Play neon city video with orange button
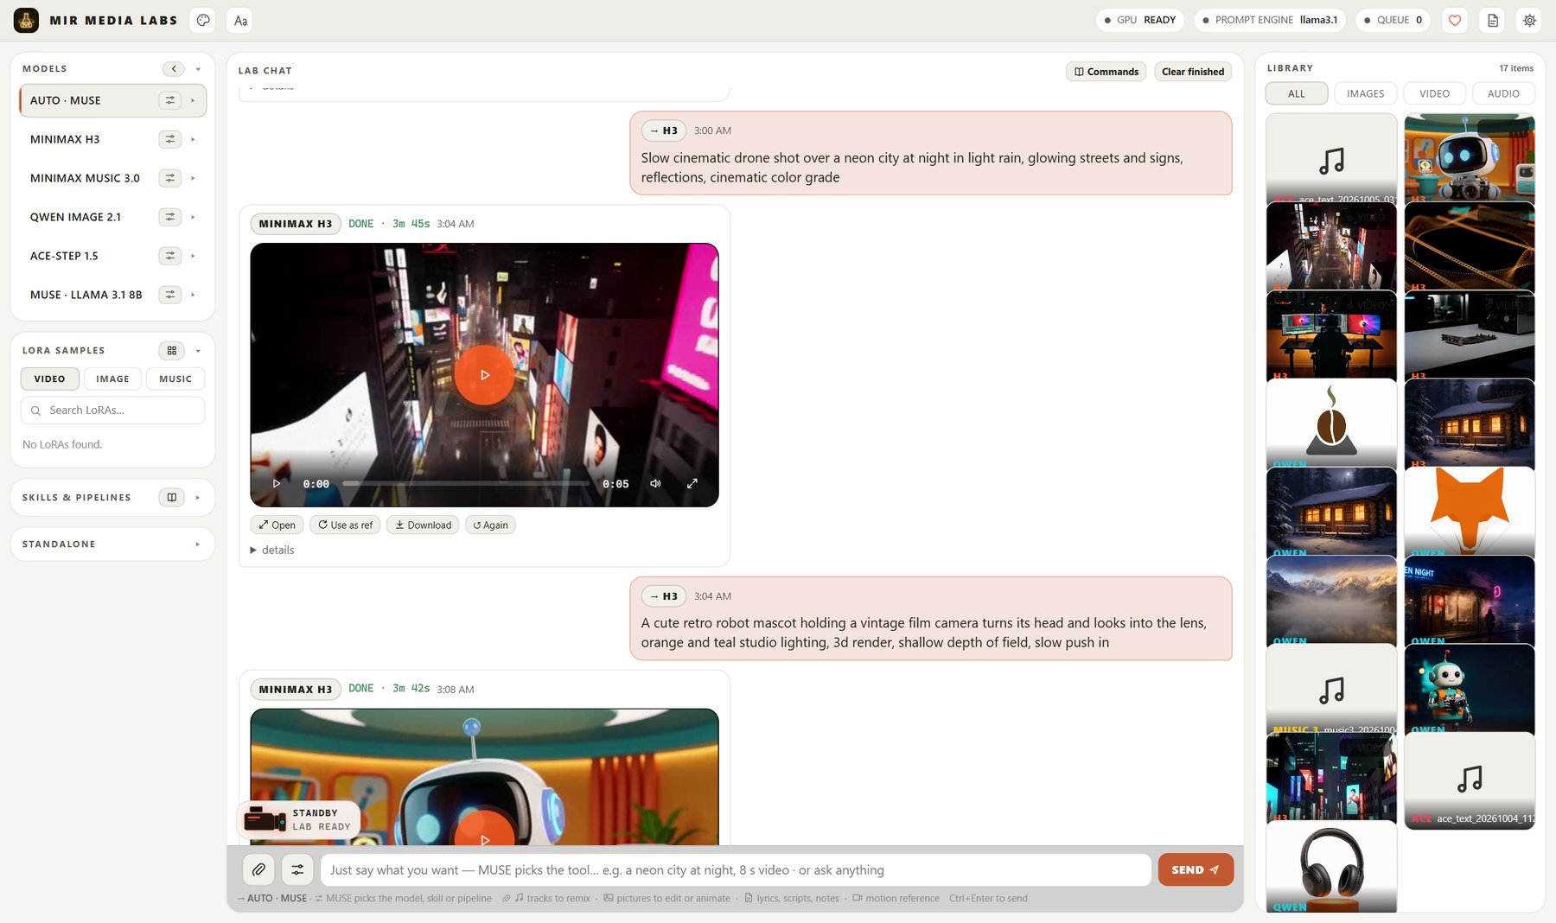This screenshot has width=1556, height=923. 484,375
